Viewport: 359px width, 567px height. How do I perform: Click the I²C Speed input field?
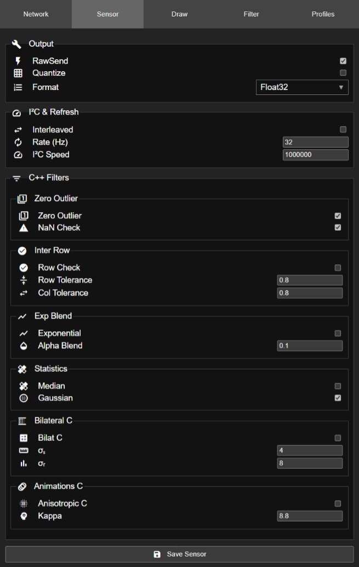click(315, 155)
